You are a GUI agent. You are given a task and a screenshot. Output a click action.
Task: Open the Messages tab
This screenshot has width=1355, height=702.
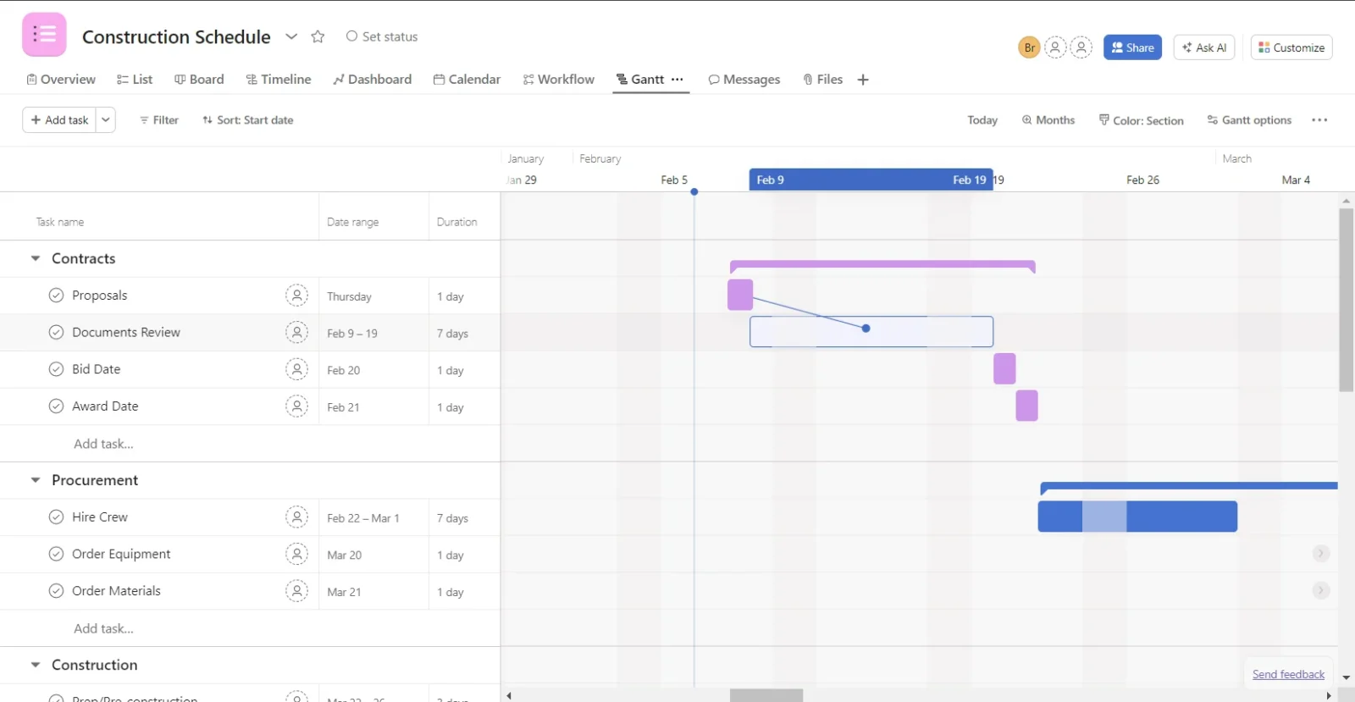tap(744, 80)
